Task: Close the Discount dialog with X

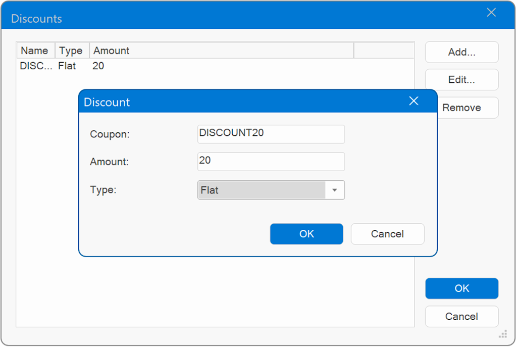Action: 413,101
